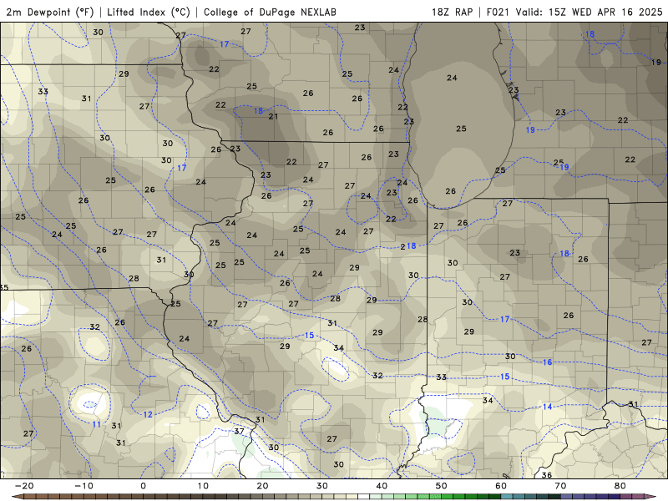668x501 pixels.
Task: Click the "College of DuPage NEXLAB" label
Action: [270, 12]
